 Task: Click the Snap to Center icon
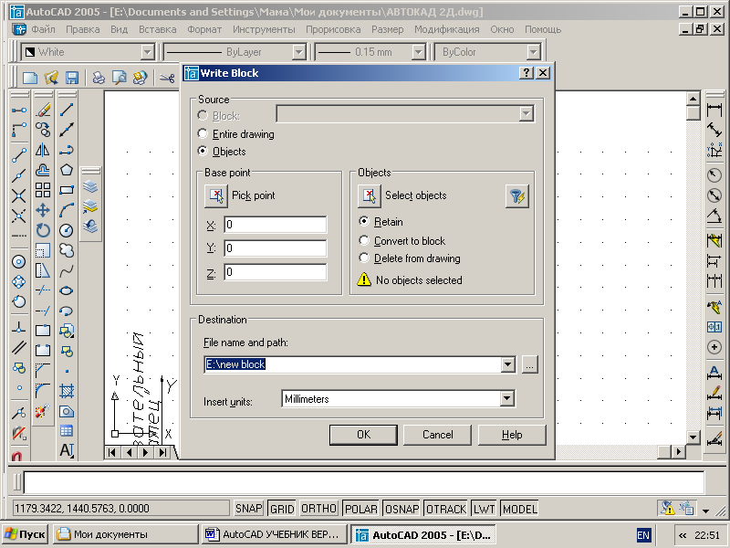coord(19,262)
